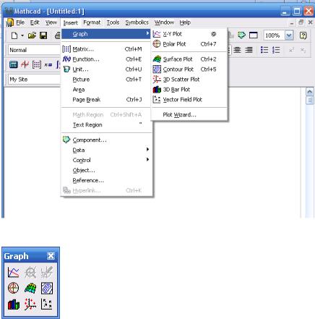The image size is (315, 319).
Task: Expand the Control submenu
Action: click(107, 160)
